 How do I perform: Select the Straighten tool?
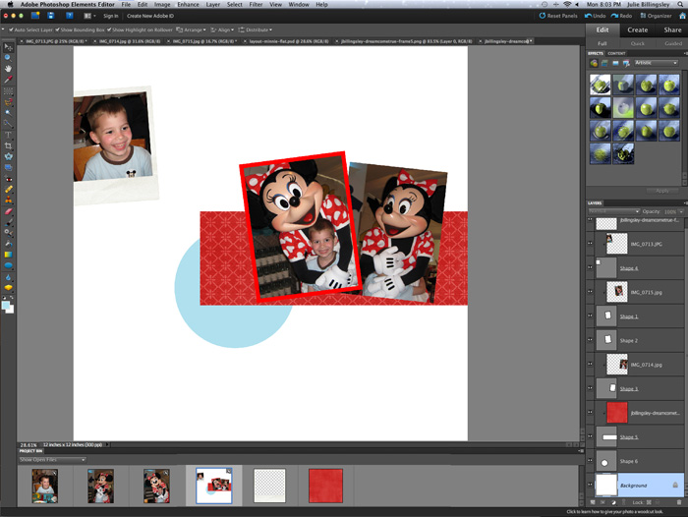(x=8, y=168)
